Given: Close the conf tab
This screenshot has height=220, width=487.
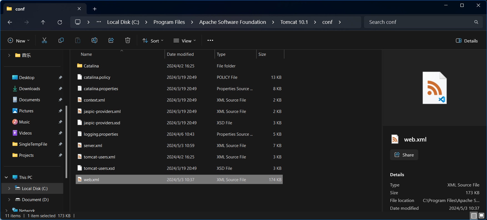Looking at the screenshot, I should point(79,9).
